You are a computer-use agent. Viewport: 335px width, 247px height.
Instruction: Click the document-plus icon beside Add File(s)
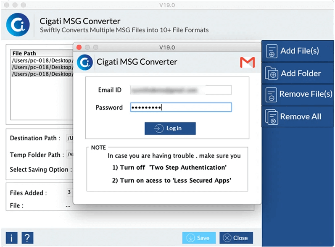click(272, 51)
